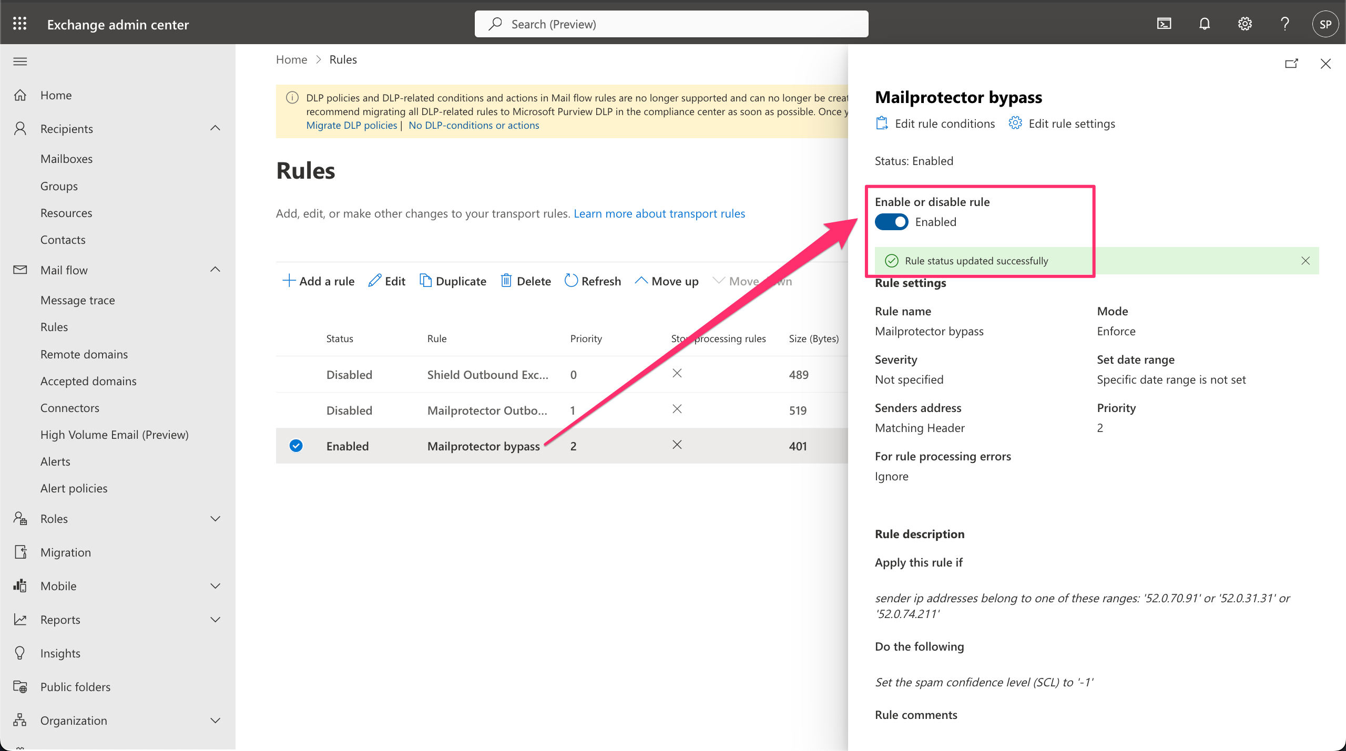Sort by the Status column header

[340, 338]
